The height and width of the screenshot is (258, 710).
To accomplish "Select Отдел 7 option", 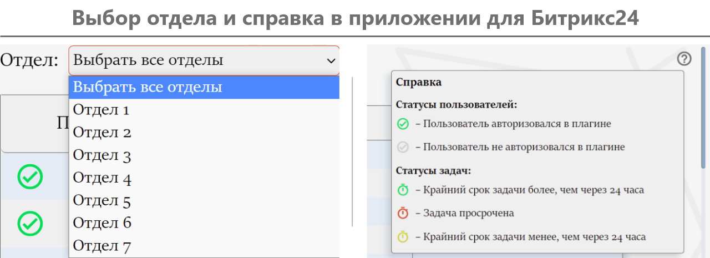I will (x=204, y=246).
